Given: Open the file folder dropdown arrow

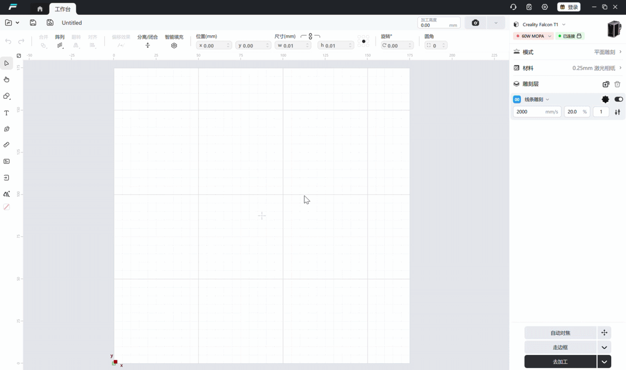Looking at the screenshot, I should pos(18,22).
